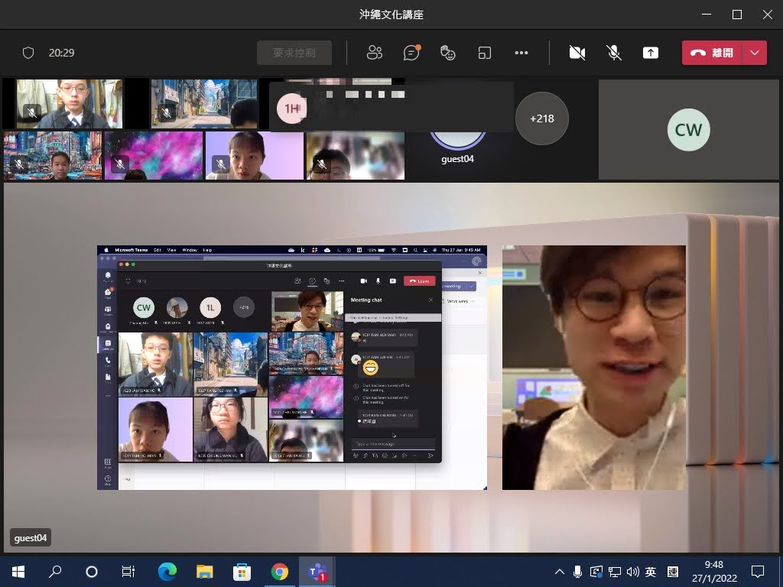The height and width of the screenshot is (587, 783).
Task: Click the guest04 name label on shared video
Action: 31,537
